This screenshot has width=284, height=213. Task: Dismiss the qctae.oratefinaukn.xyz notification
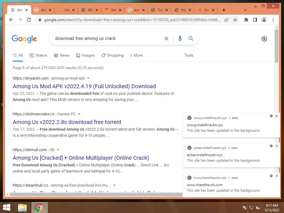(x=277, y=146)
